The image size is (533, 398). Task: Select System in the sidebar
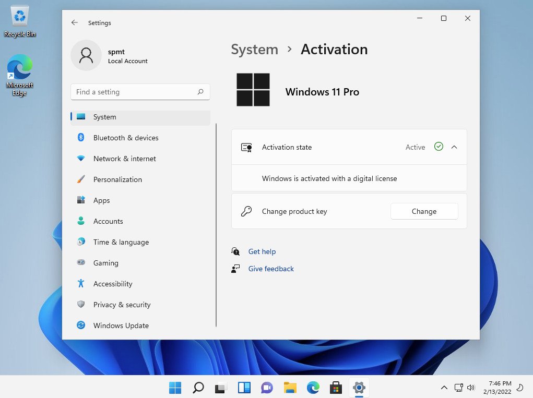(140, 117)
